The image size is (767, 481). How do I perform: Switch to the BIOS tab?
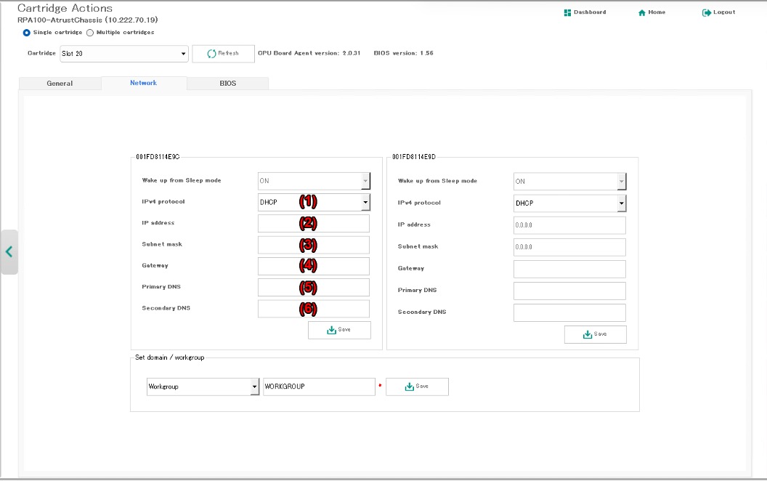coord(227,84)
